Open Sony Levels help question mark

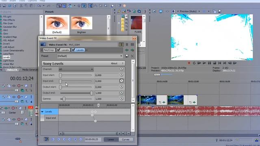click(123, 63)
